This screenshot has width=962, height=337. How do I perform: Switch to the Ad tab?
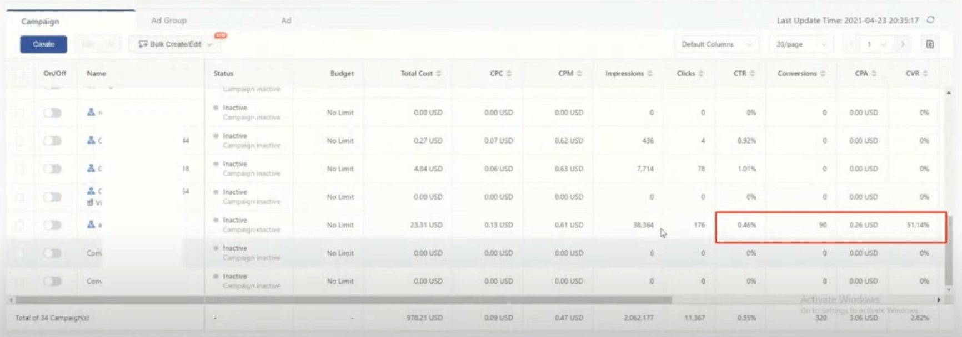pyautogui.click(x=286, y=21)
